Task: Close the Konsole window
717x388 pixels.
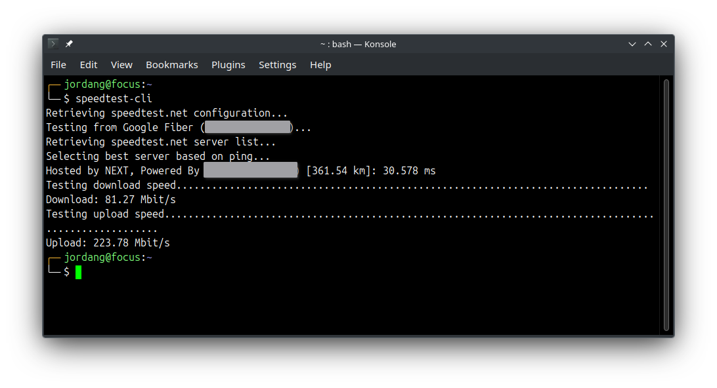Action: [x=664, y=45]
